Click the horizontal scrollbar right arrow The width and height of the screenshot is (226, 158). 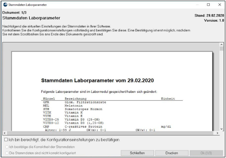point(217,133)
